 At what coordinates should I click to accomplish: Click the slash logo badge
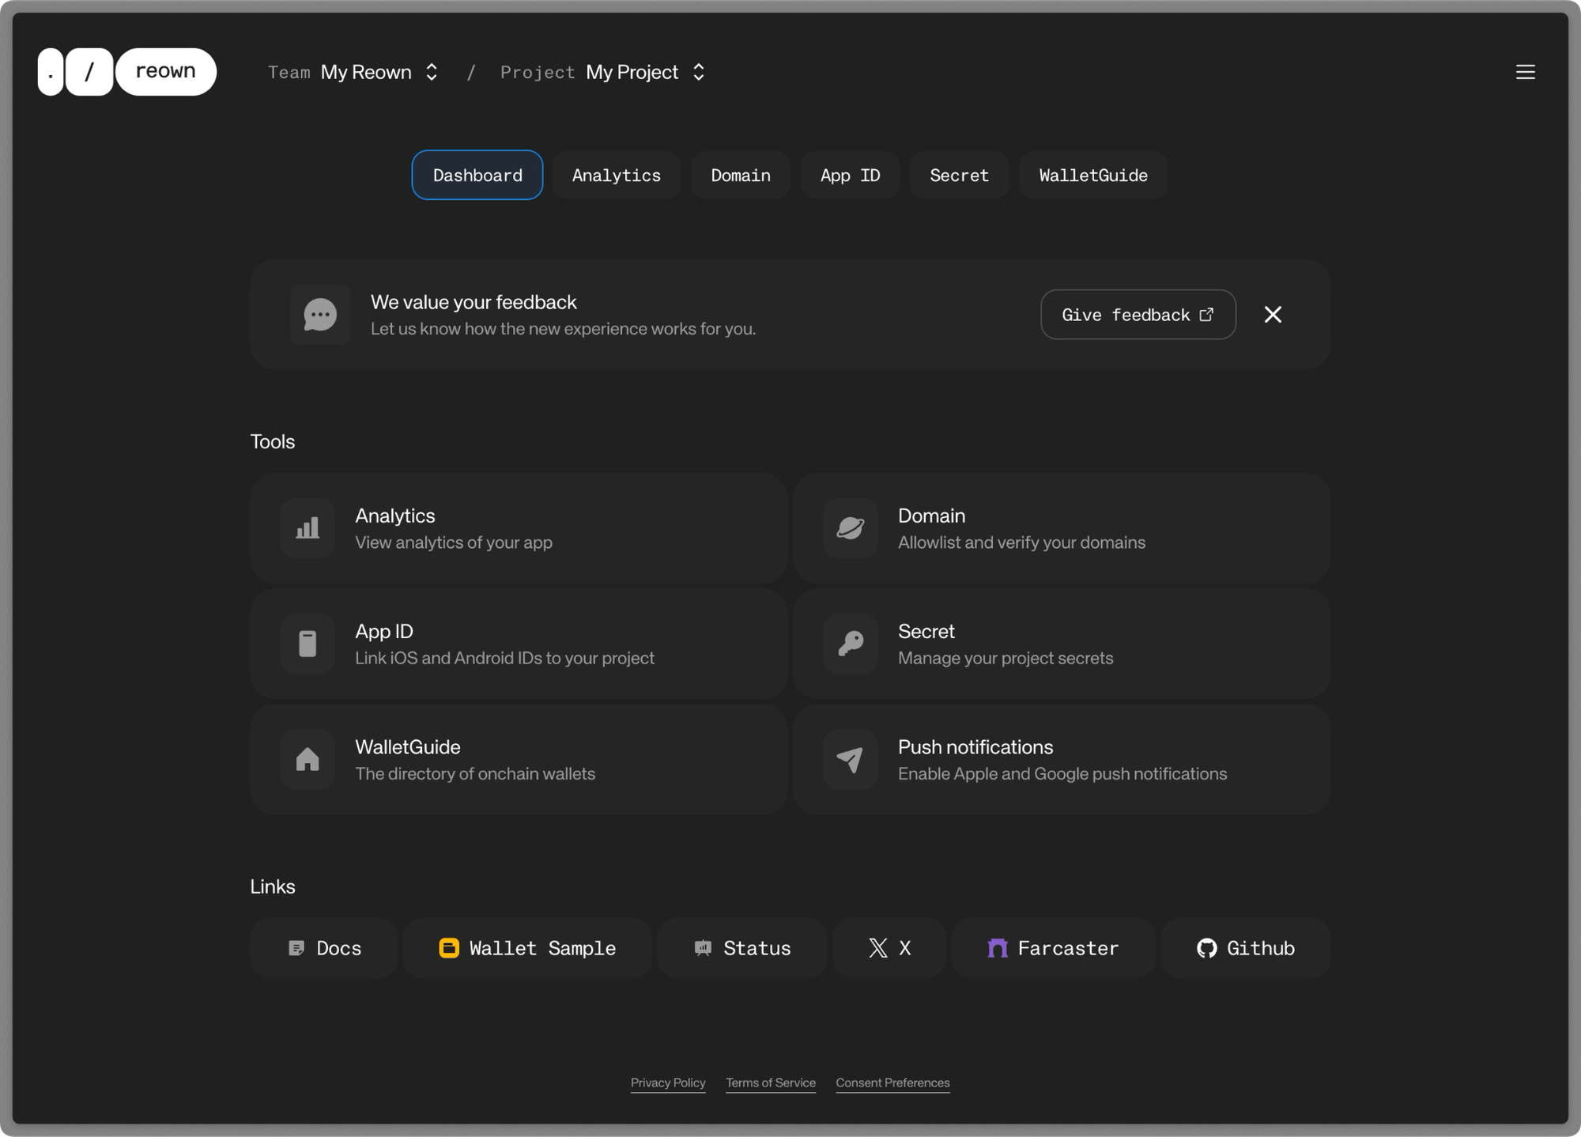pyautogui.click(x=89, y=72)
